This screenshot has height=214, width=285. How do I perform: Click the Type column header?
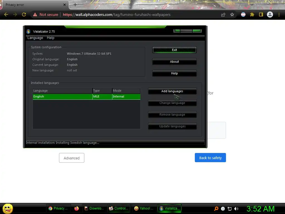click(102, 91)
